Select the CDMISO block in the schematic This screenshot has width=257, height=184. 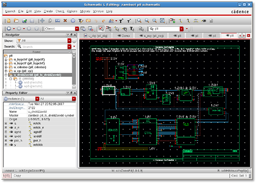(x=113, y=132)
